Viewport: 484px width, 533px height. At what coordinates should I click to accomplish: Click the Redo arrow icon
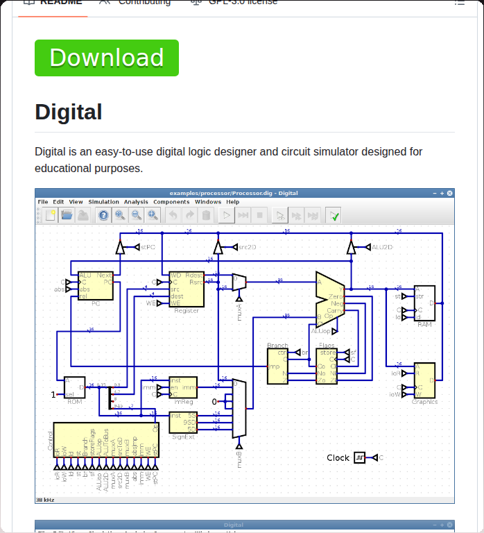pyautogui.click(x=190, y=215)
